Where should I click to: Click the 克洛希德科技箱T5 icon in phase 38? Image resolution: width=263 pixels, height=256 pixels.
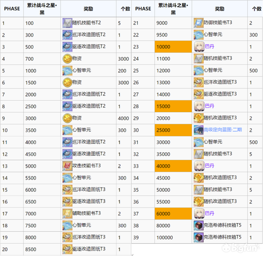point(199,225)
